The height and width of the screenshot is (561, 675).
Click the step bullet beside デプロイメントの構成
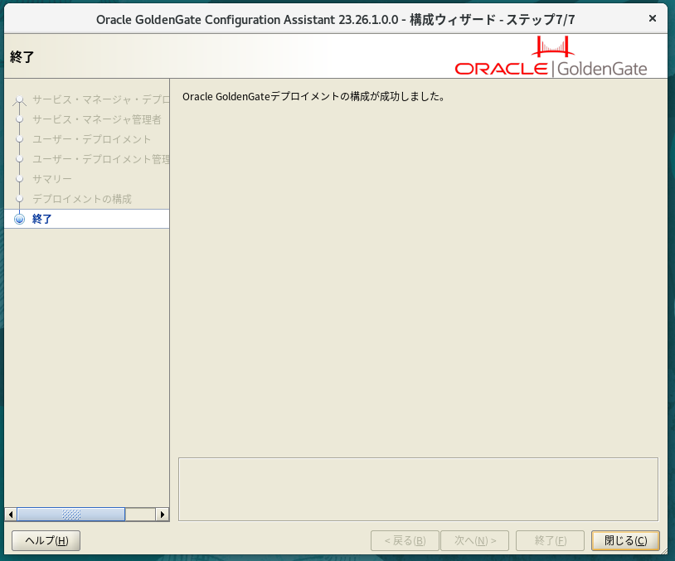point(19,199)
